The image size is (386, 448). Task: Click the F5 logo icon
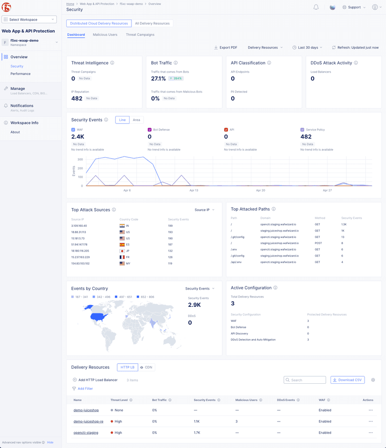(7, 7)
